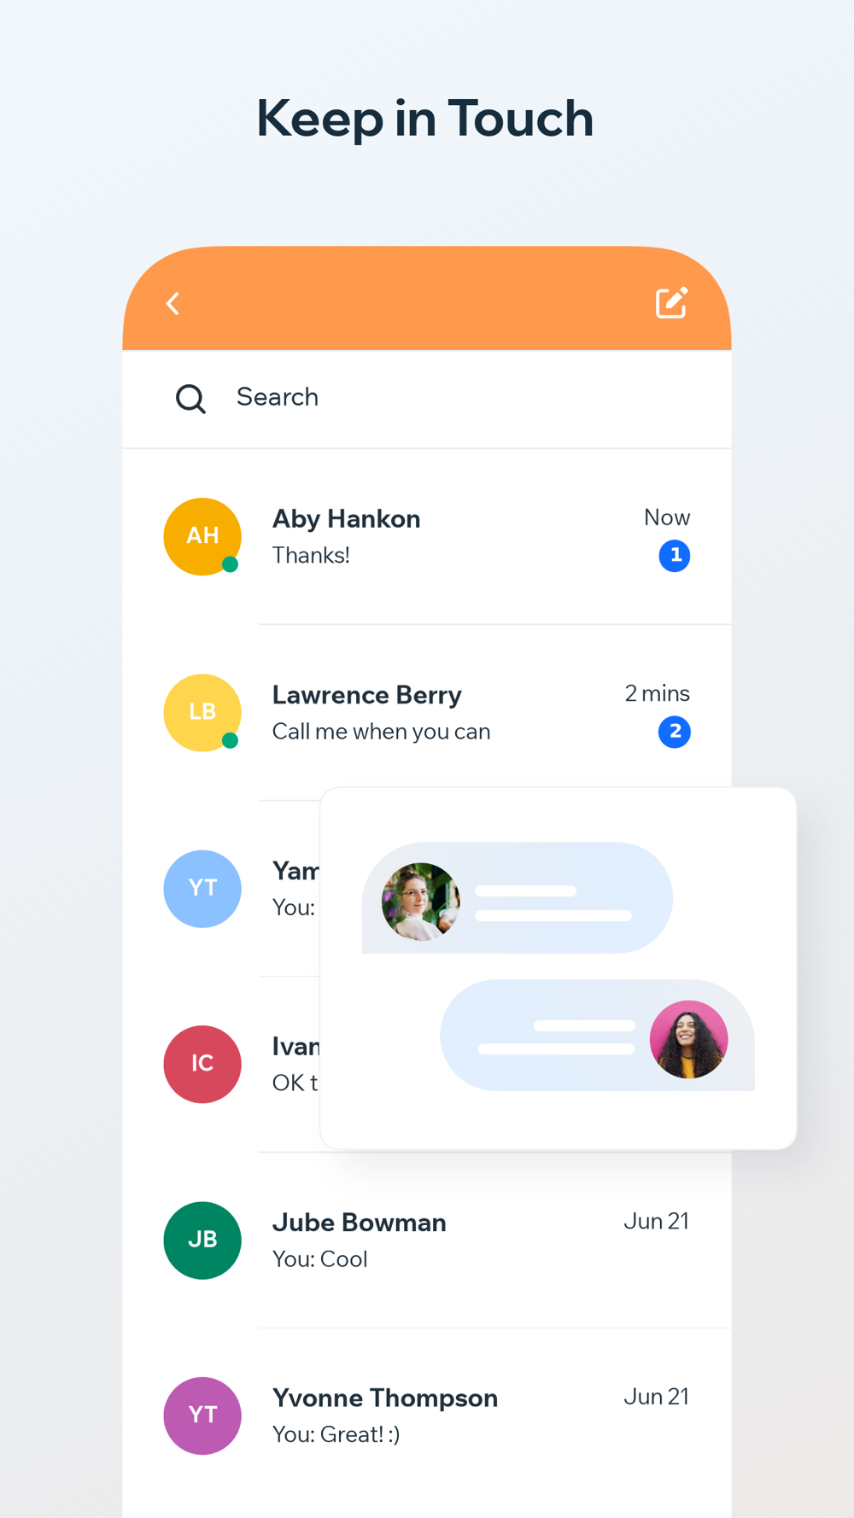This screenshot has width=854, height=1518.
Task: Tap the back arrow in the orange header
Action: 173,303
